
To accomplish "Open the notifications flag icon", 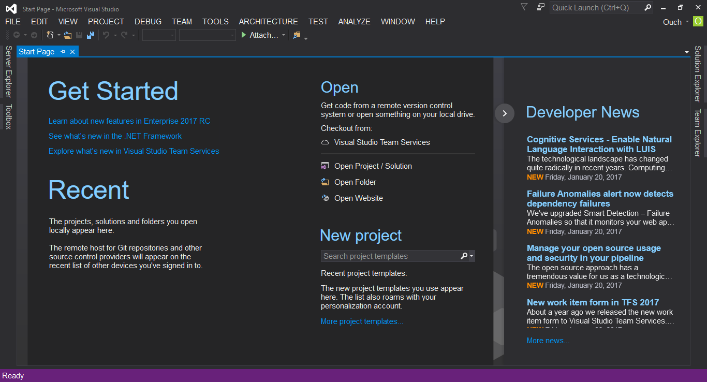I will (x=524, y=7).
